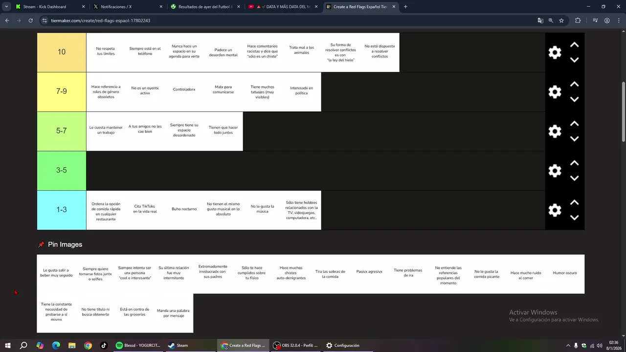Click the browser vertical scrollbar
This screenshot has height=352, width=626.
coord(623,112)
